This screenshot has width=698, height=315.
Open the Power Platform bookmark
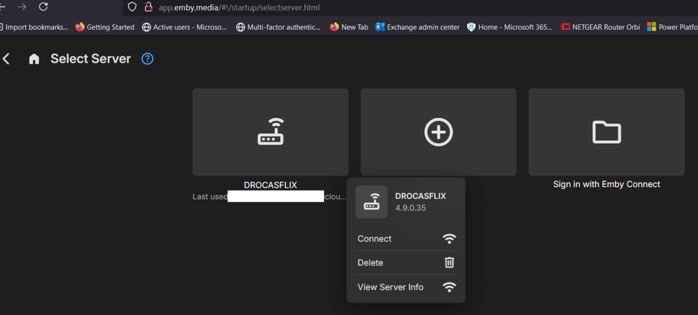(673, 27)
